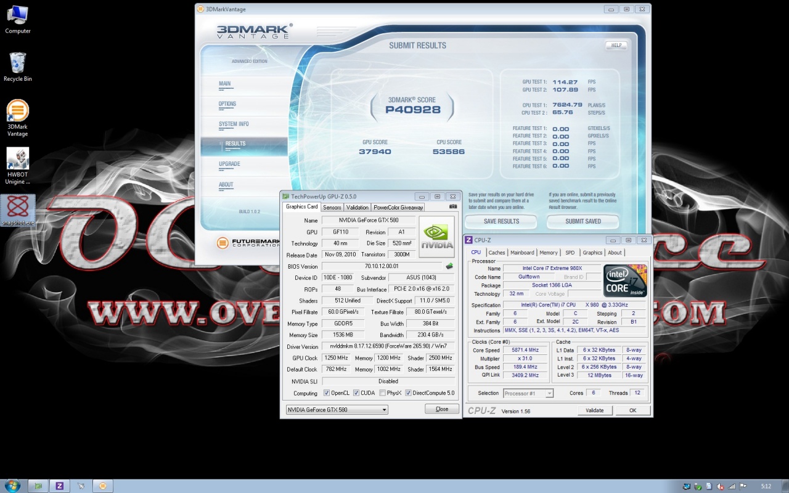Enable the PhysX checkbox
Screen dimensions: 789x493
(x=383, y=393)
